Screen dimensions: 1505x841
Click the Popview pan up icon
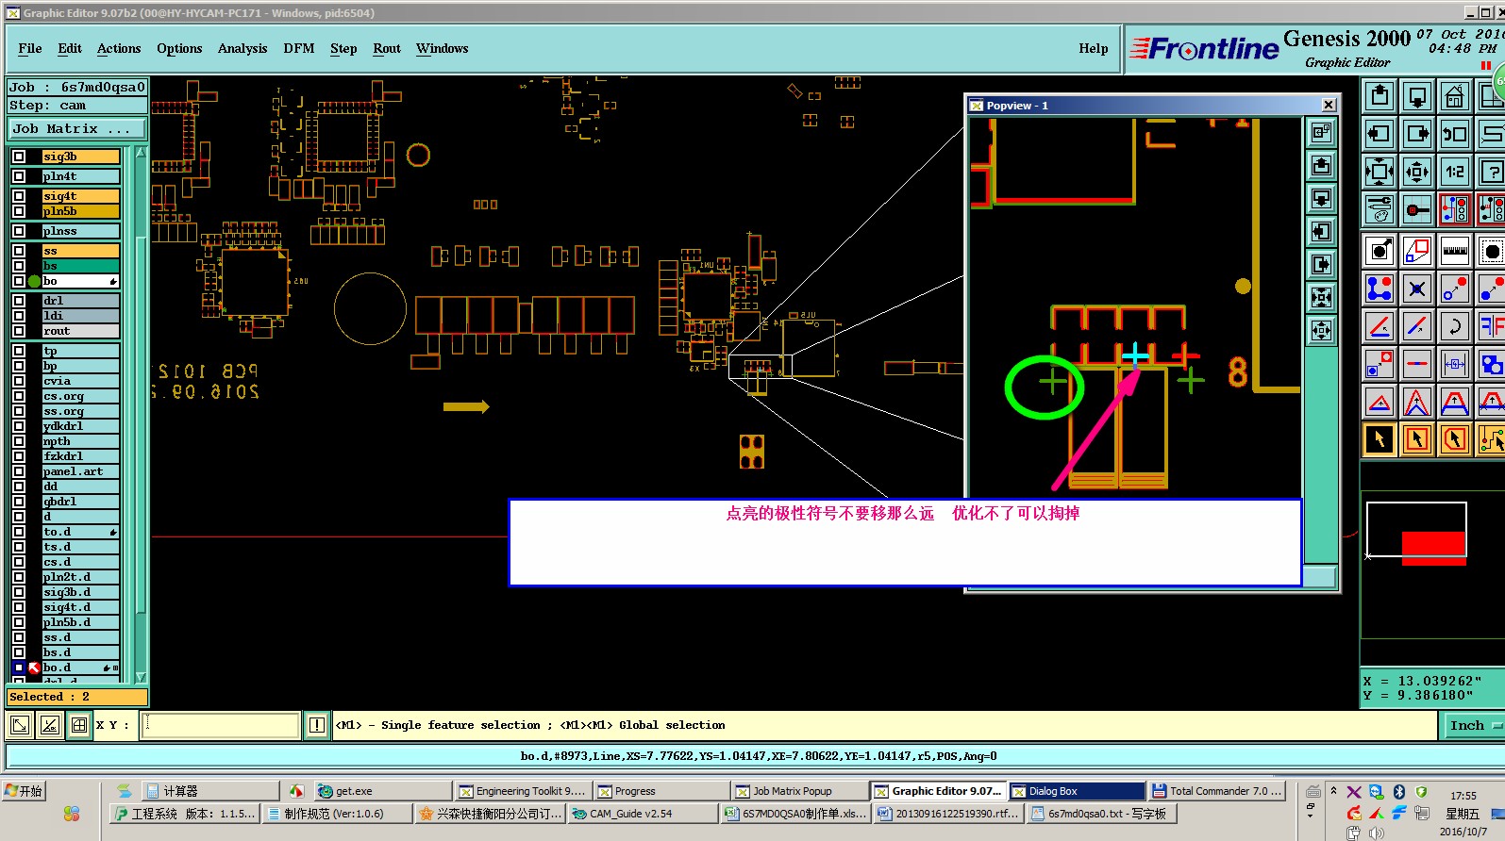click(1321, 166)
